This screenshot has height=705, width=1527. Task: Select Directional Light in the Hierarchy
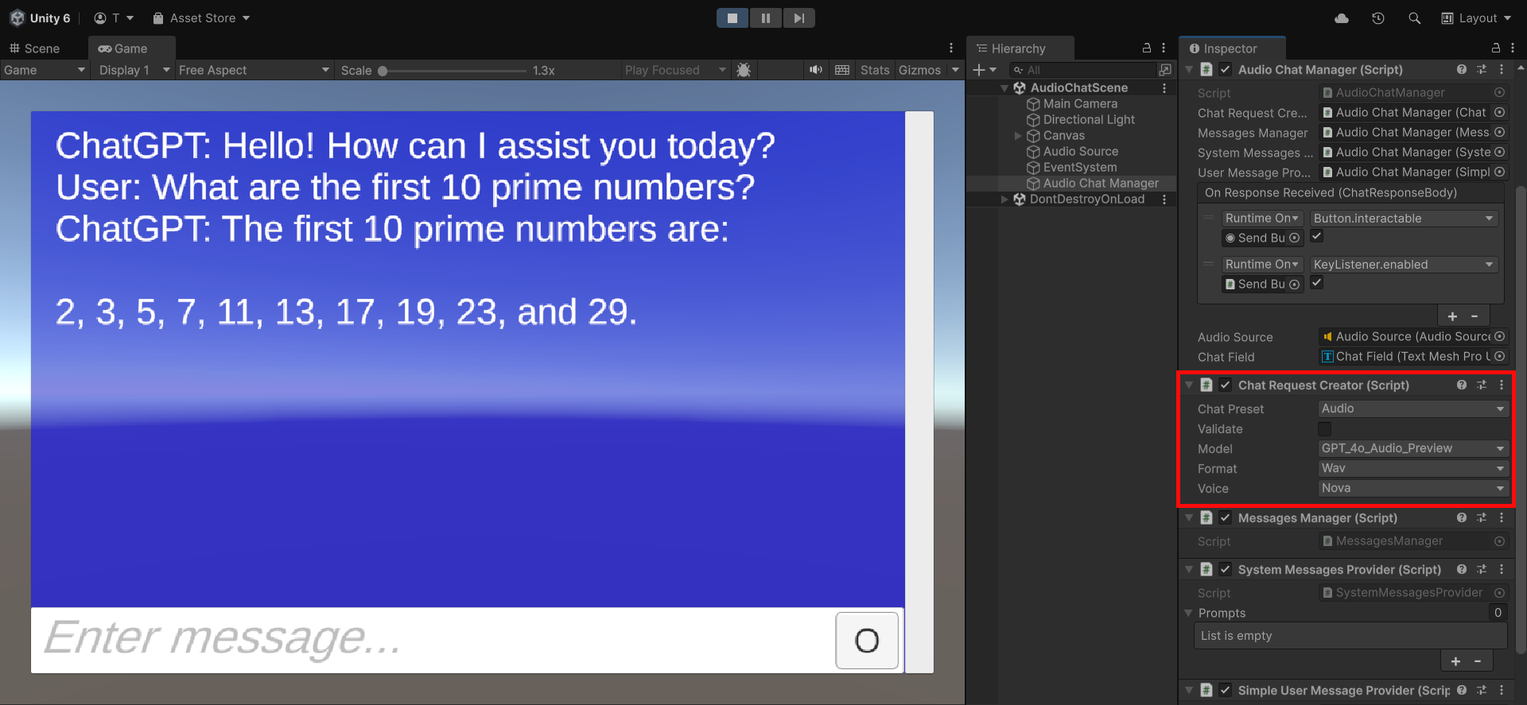[1089, 120]
